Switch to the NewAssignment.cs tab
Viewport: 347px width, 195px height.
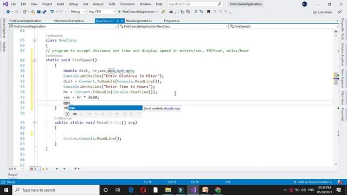139,21
